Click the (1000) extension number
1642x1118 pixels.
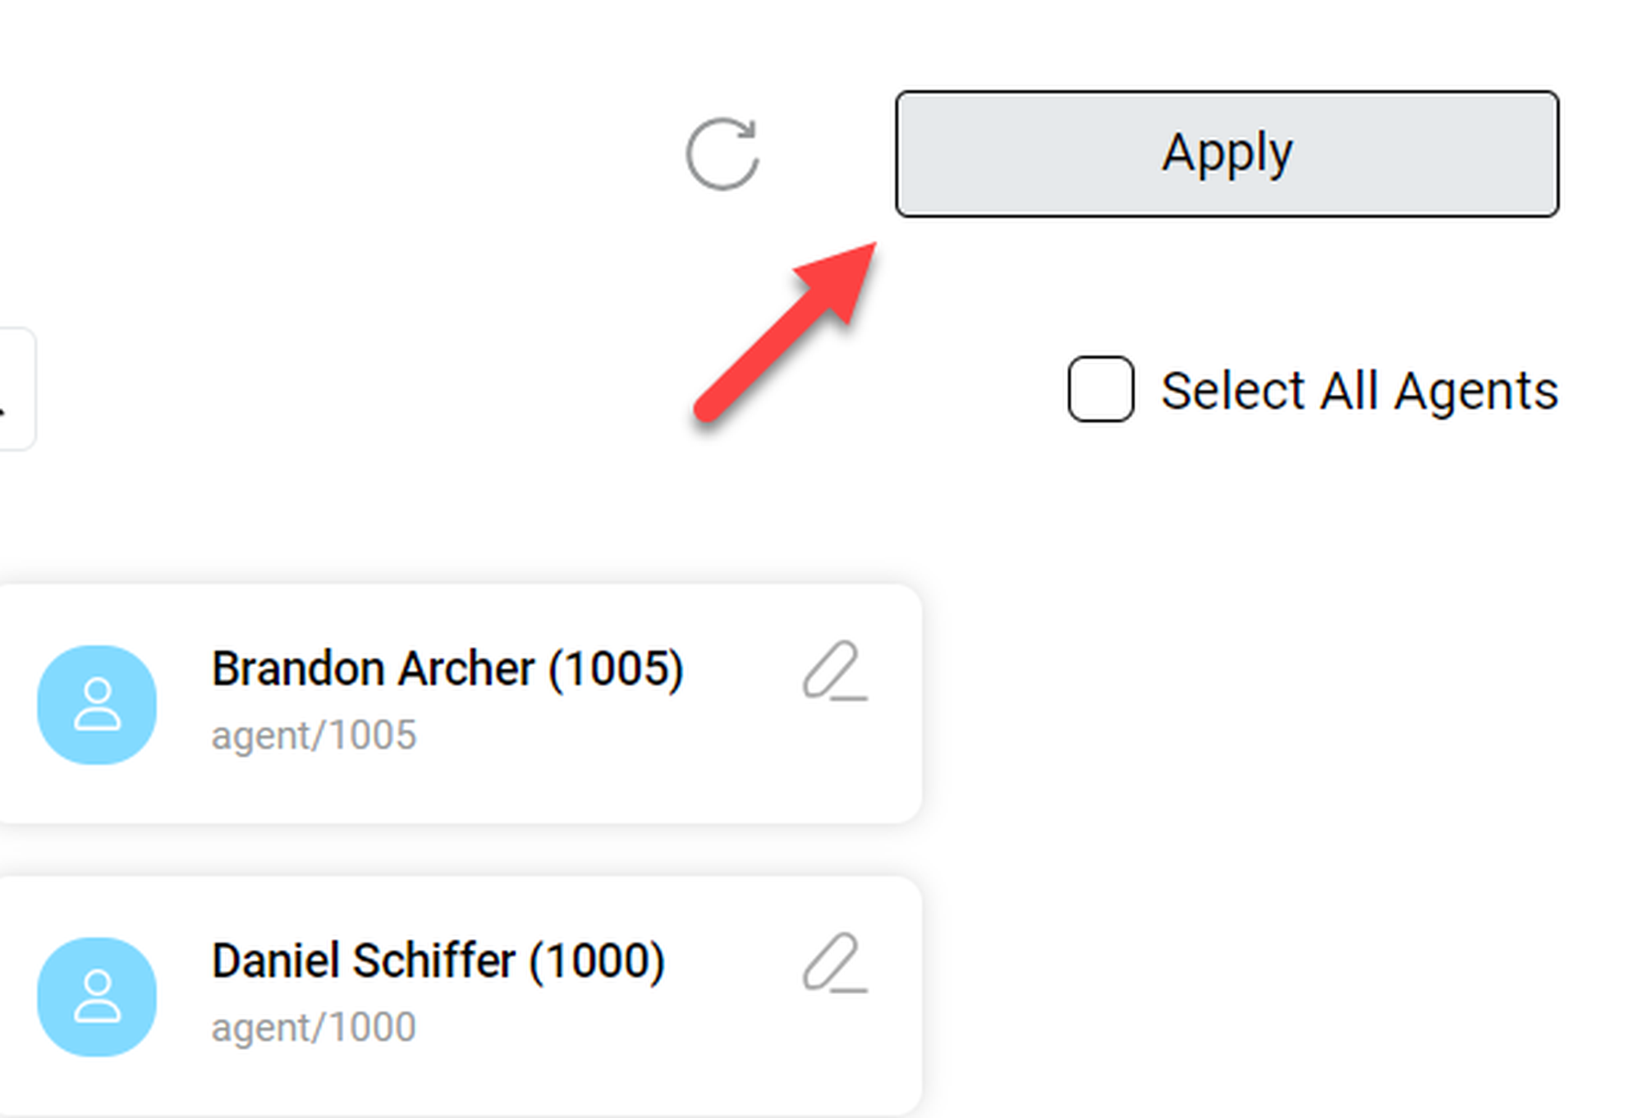pyautogui.click(x=597, y=960)
